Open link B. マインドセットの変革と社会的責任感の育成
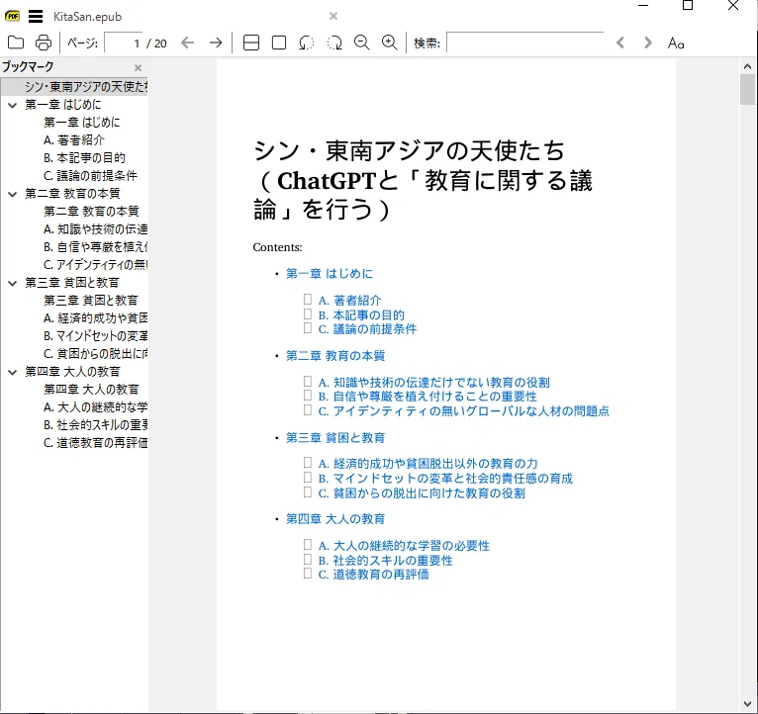The image size is (758, 714). (x=445, y=479)
